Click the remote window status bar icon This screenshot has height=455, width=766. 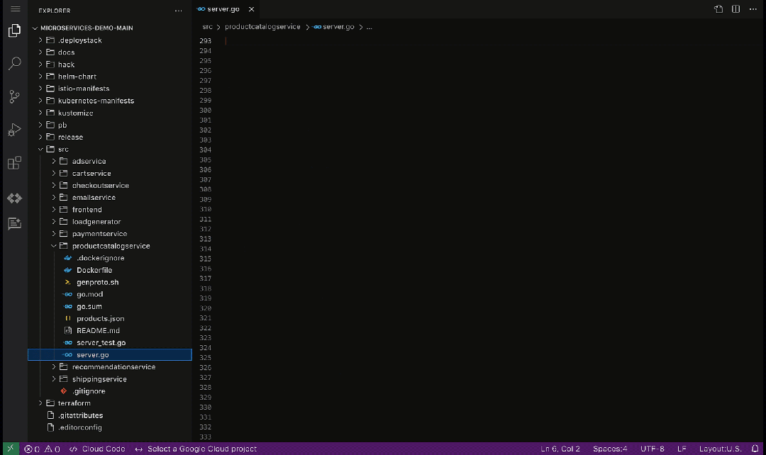click(x=11, y=449)
